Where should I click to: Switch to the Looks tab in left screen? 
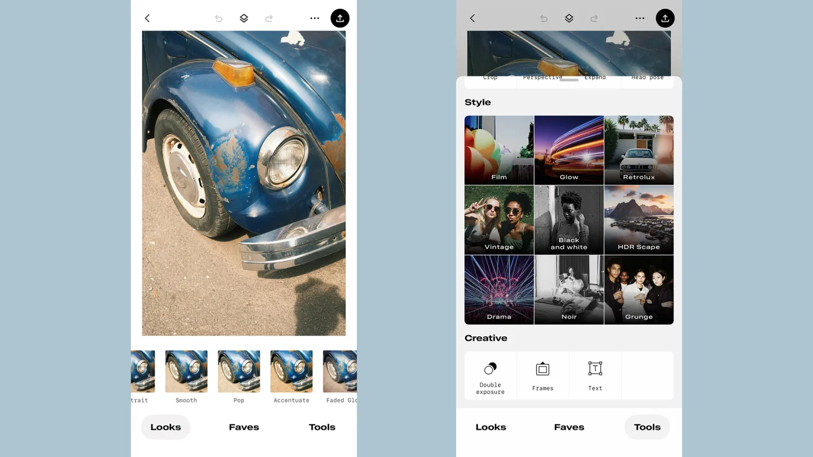point(165,427)
